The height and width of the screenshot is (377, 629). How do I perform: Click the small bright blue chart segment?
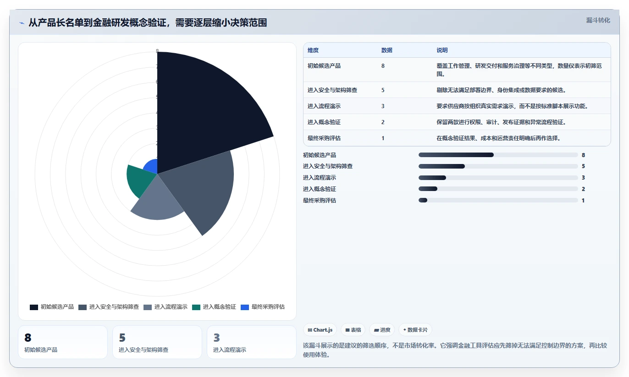151,166
